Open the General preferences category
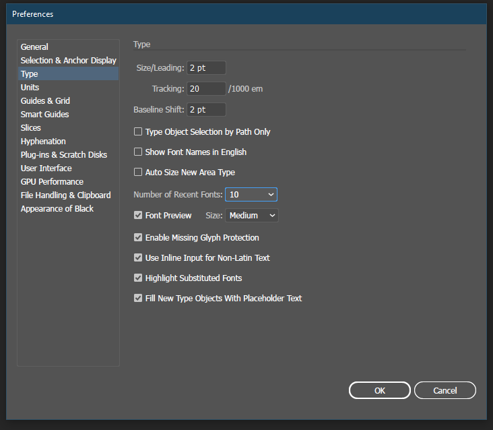The width and height of the screenshot is (493, 430). (x=34, y=47)
